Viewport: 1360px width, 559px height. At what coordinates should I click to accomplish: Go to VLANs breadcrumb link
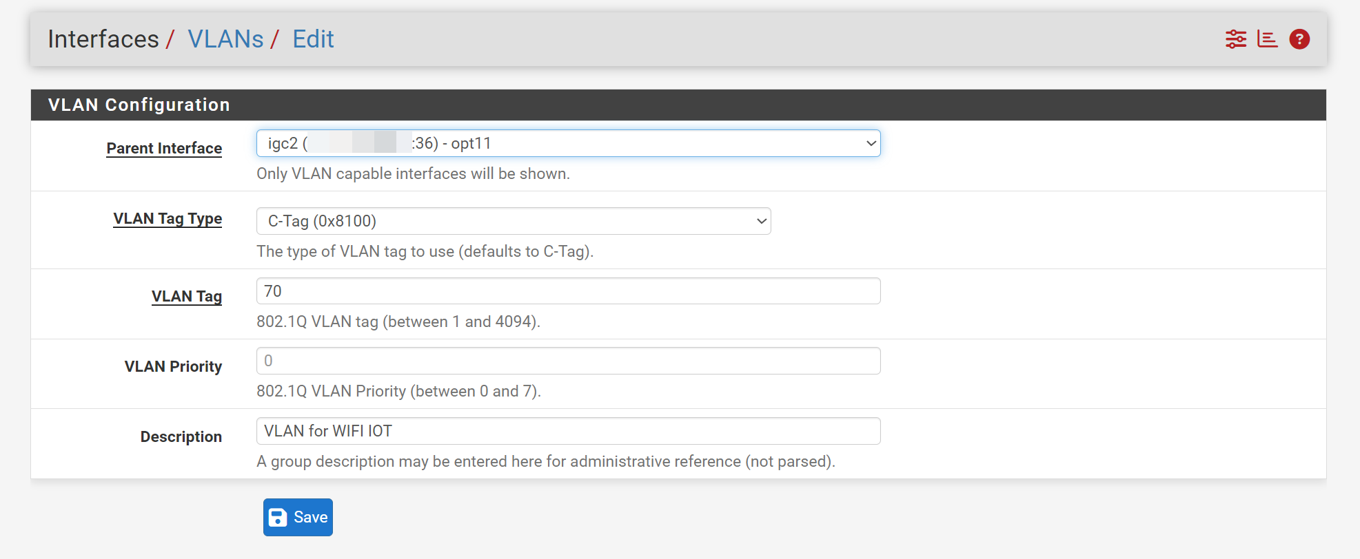[x=225, y=39]
